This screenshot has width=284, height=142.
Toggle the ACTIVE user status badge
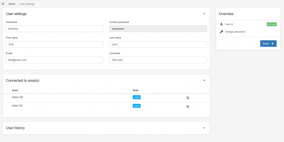click(x=272, y=24)
